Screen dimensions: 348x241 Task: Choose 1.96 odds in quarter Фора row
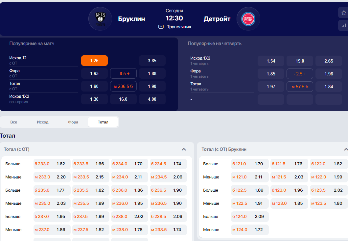tap(329, 74)
